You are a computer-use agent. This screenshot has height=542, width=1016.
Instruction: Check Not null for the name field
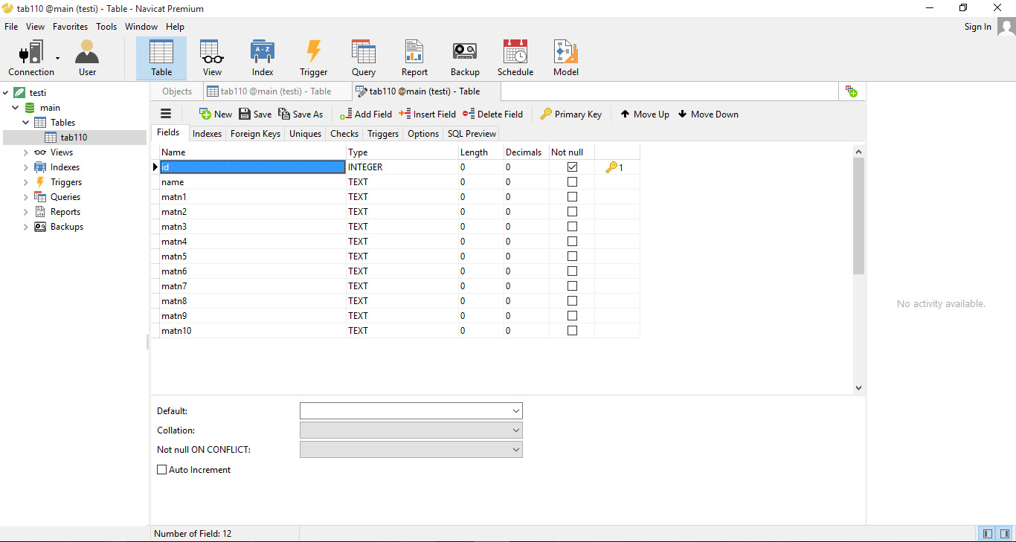coord(572,182)
